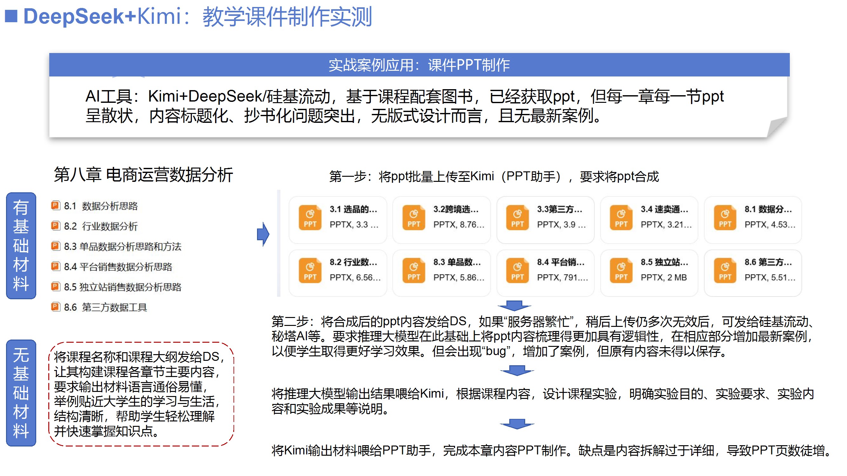Click small file icon beside 8.1 数据分析思路
This screenshot has height=476, width=847.
tap(55, 206)
